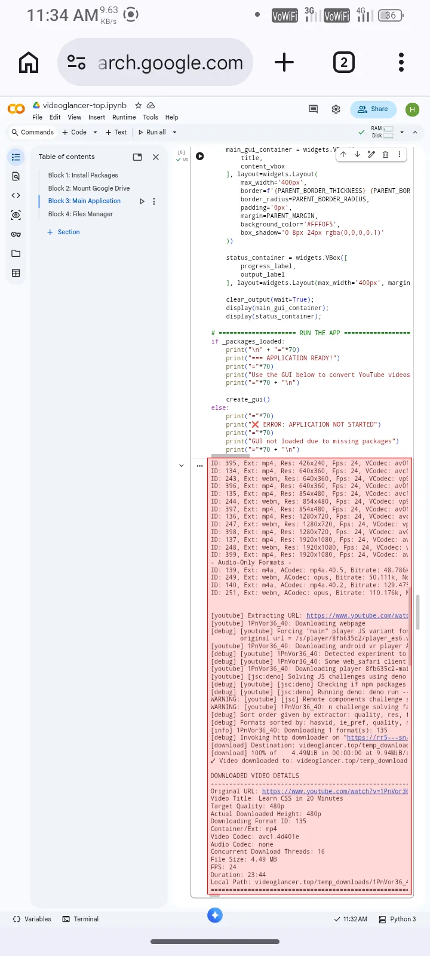Show the open tabs switcher
430x956 pixels.
(343, 62)
